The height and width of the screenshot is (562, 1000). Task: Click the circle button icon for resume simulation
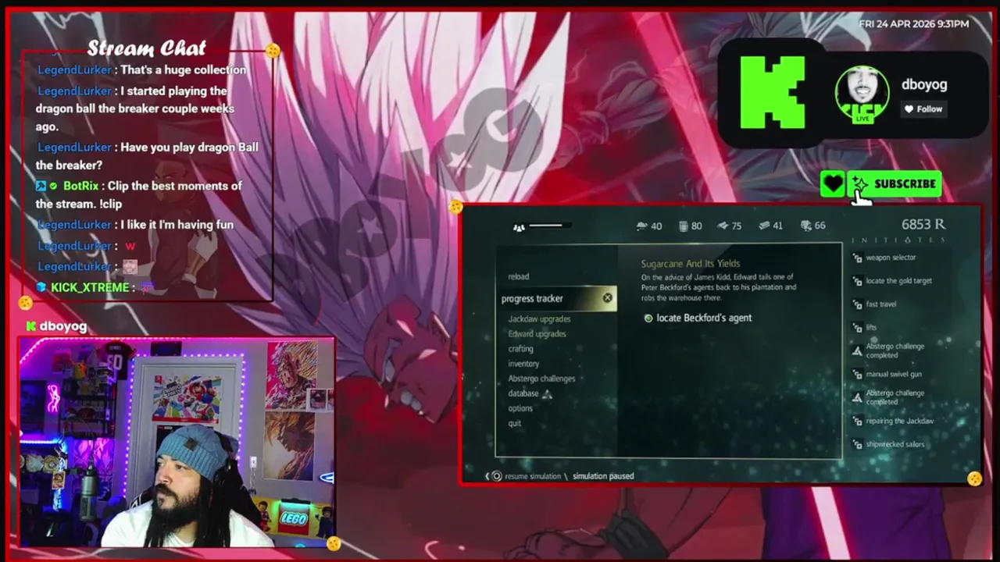click(496, 476)
